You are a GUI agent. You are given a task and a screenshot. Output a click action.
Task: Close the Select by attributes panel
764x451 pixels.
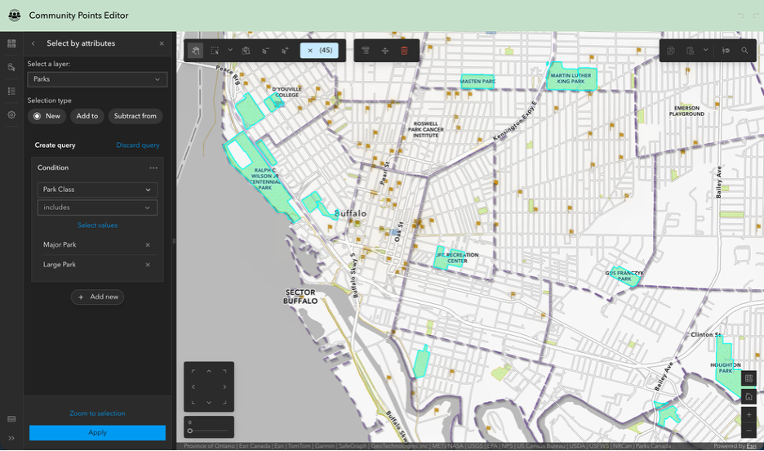(x=162, y=43)
